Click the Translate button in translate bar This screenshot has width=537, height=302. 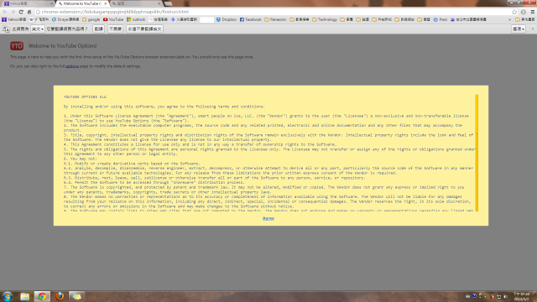pos(99,29)
